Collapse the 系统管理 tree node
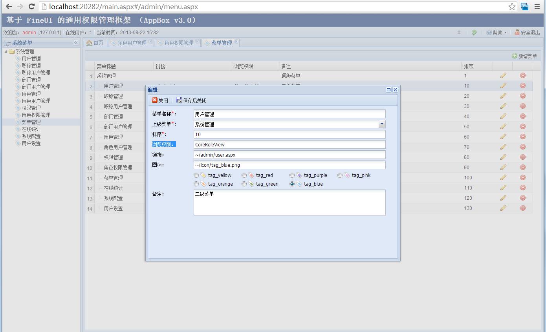This screenshot has height=332, width=546. pos(5,51)
